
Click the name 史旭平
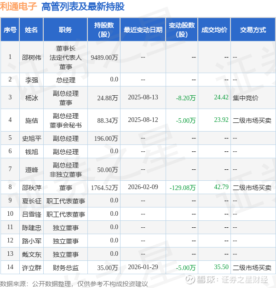click(32, 138)
